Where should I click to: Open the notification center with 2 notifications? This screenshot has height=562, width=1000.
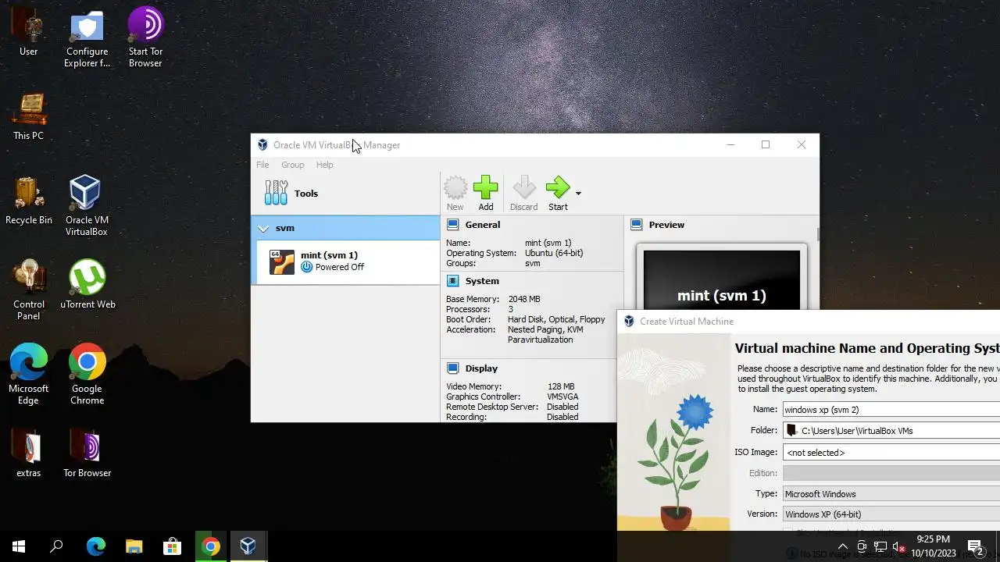tap(975, 546)
